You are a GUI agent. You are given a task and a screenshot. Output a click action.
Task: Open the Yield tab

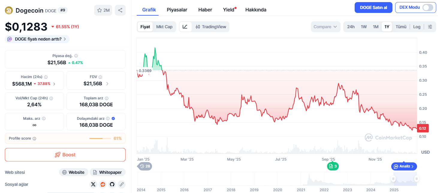229,10
